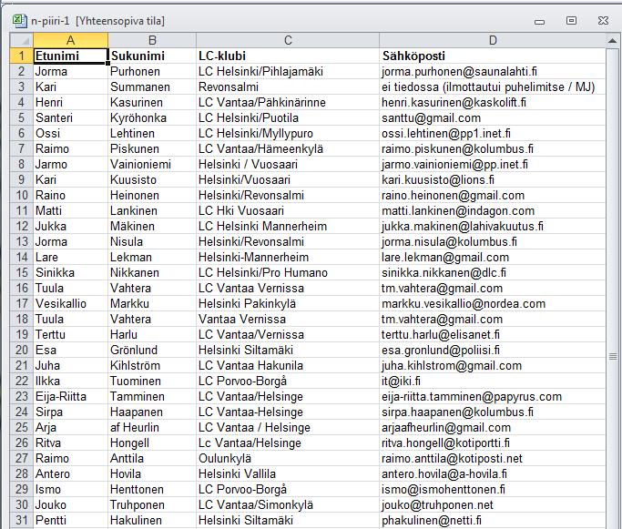Click cell containing Ossi

click(x=71, y=133)
